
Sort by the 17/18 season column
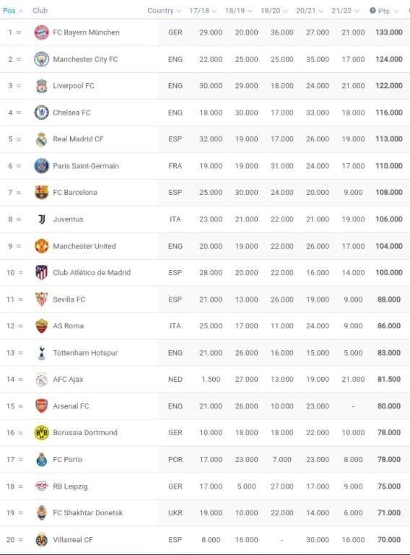(203, 11)
